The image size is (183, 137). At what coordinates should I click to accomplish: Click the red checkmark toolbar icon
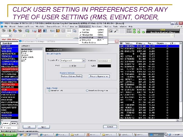coord(40,31)
